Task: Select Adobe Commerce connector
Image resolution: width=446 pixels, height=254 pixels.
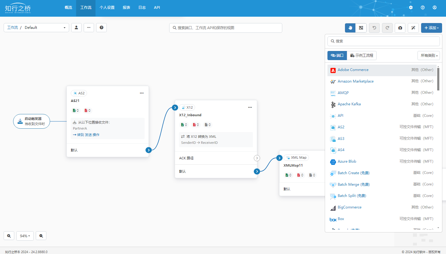Action: 382,70
